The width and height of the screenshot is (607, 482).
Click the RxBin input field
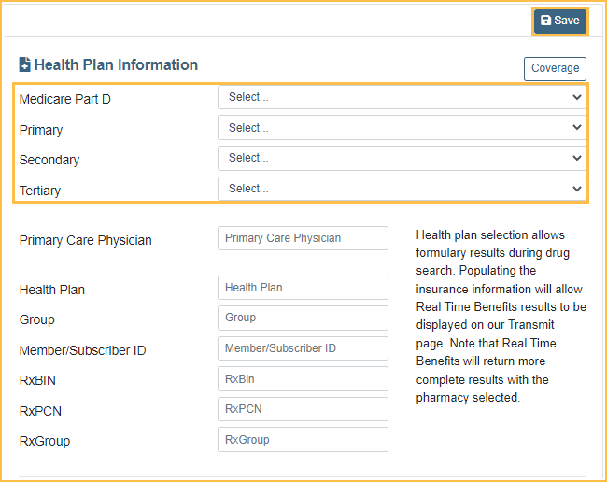click(x=303, y=378)
